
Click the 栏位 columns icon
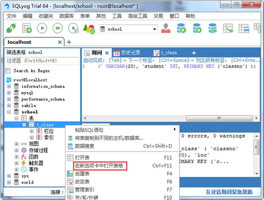point(39,131)
